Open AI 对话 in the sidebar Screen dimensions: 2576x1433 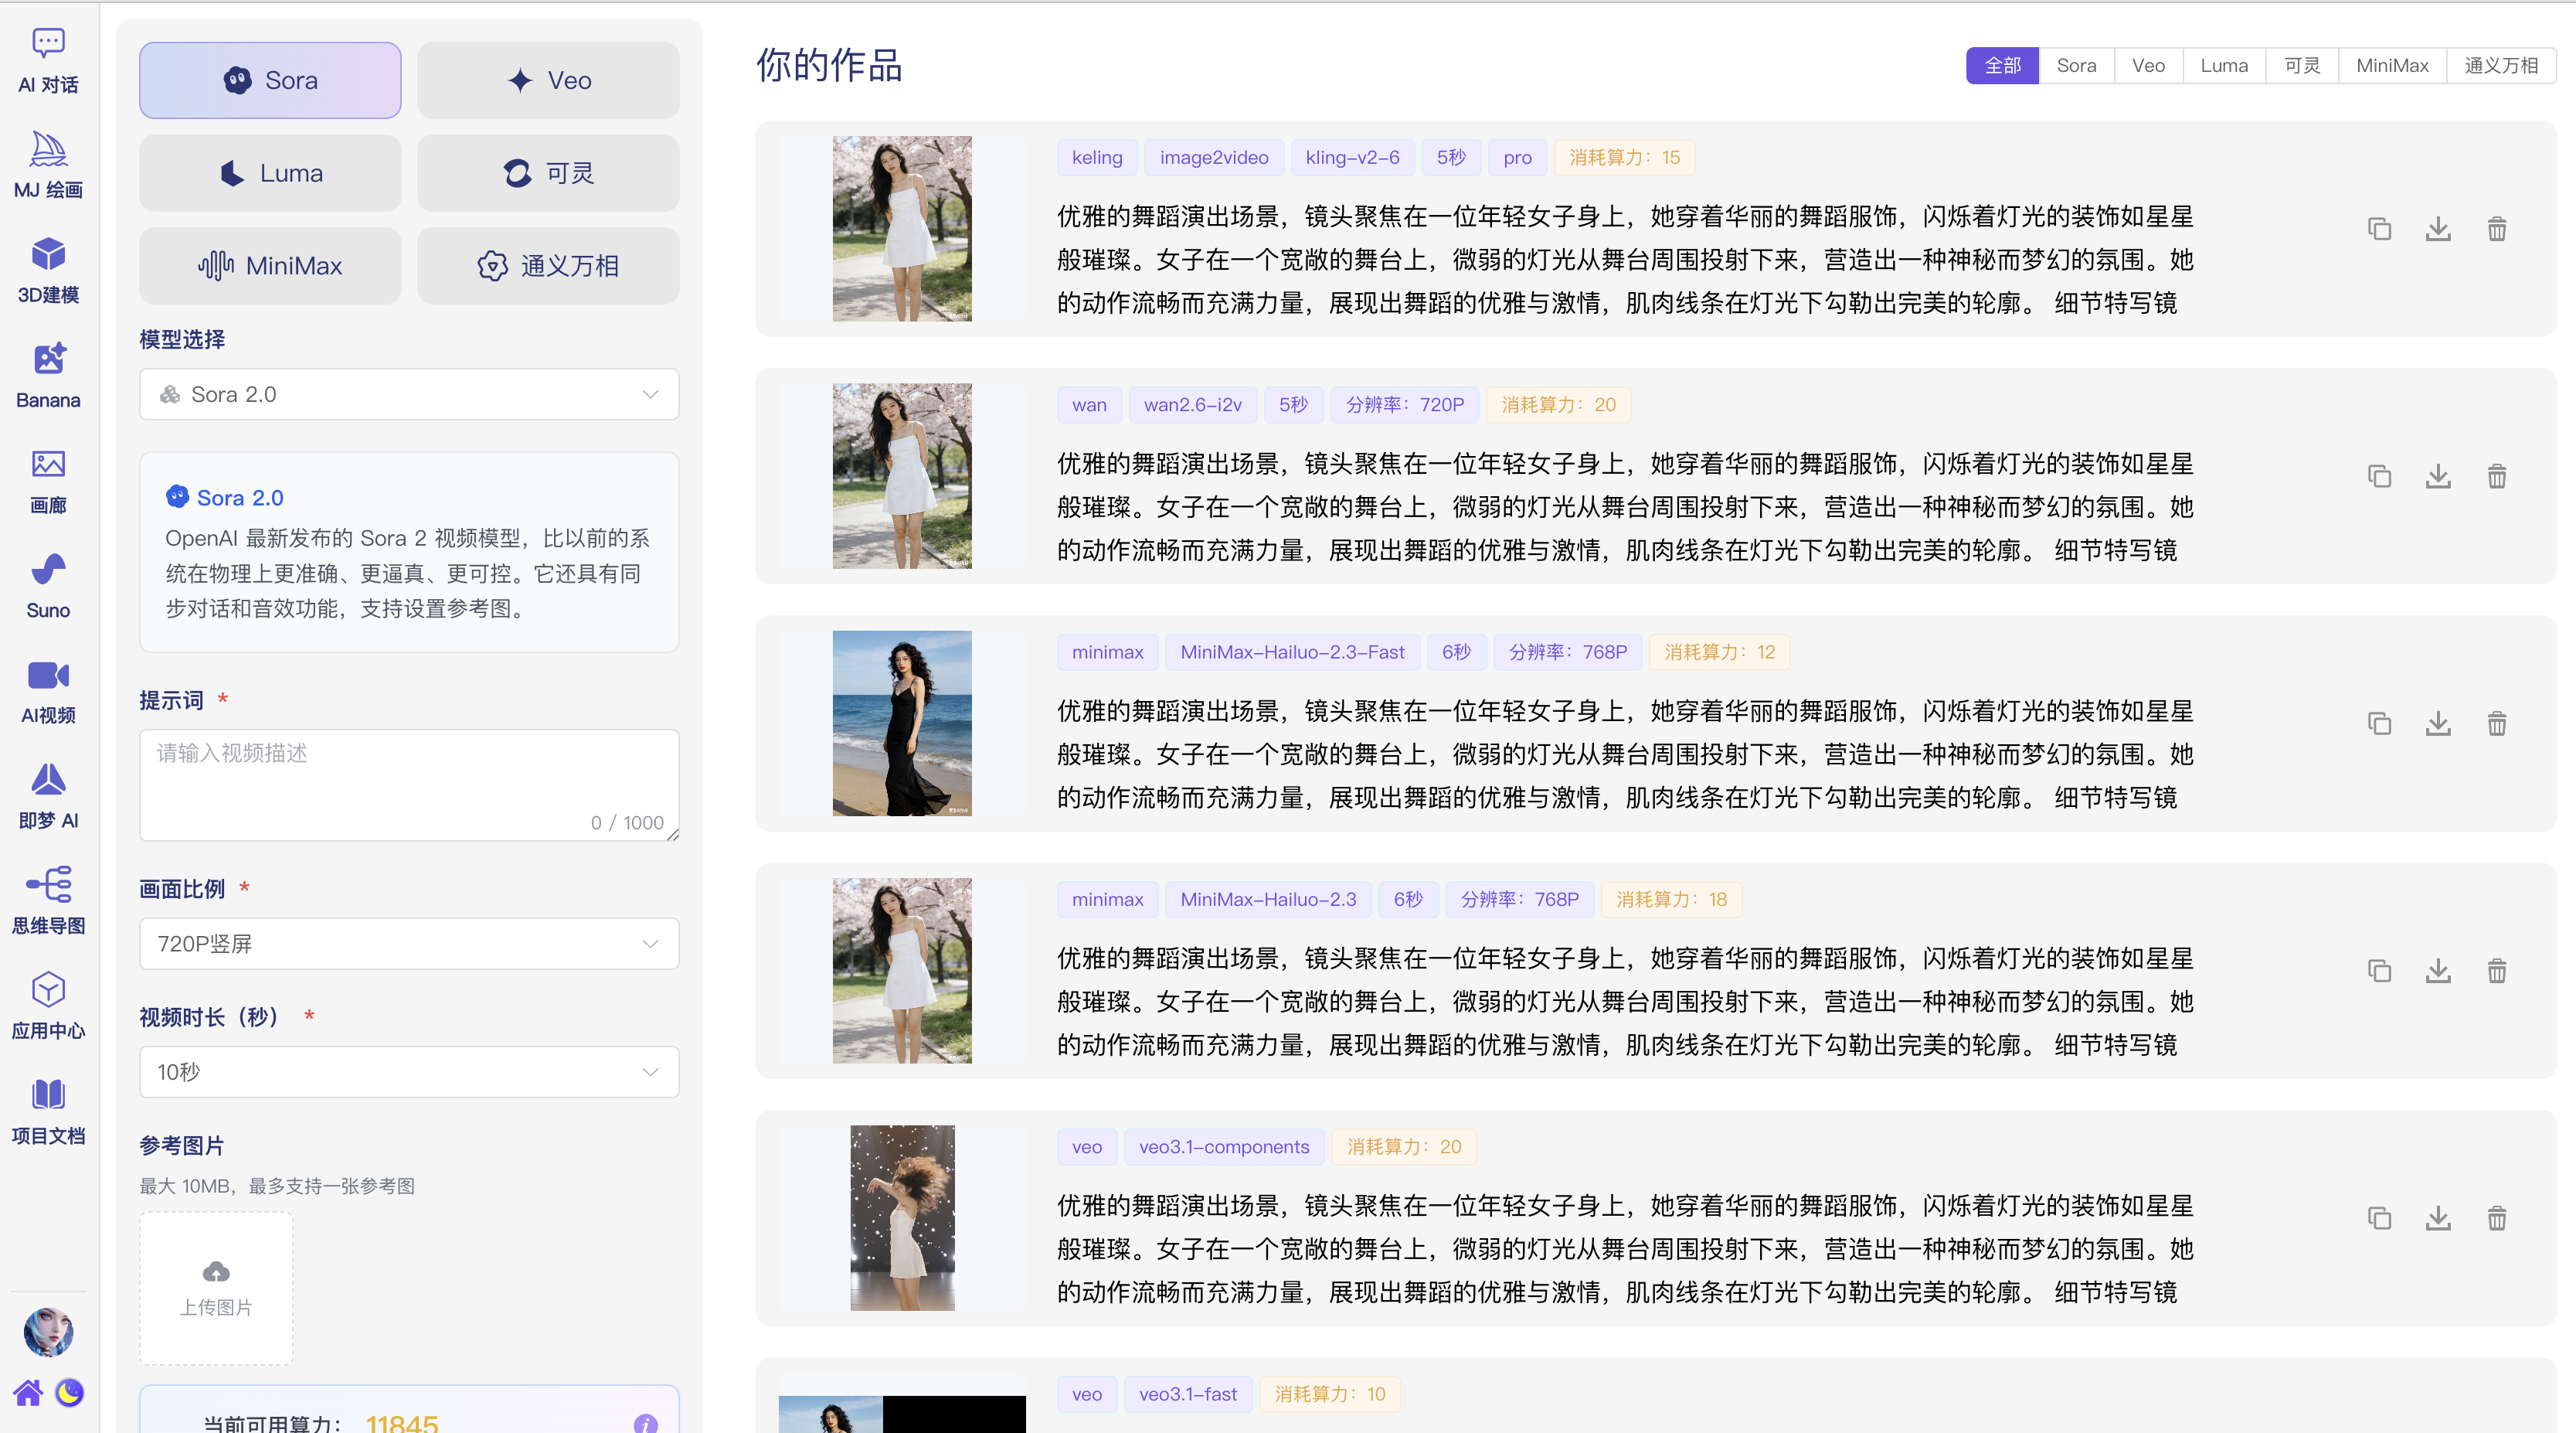coord(48,60)
